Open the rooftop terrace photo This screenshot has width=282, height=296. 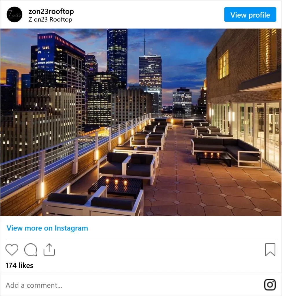tap(141, 122)
